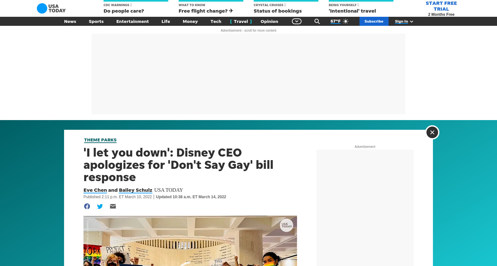The image size is (497, 266).
Task: Open the Sports section
Action: coord(96,21)
